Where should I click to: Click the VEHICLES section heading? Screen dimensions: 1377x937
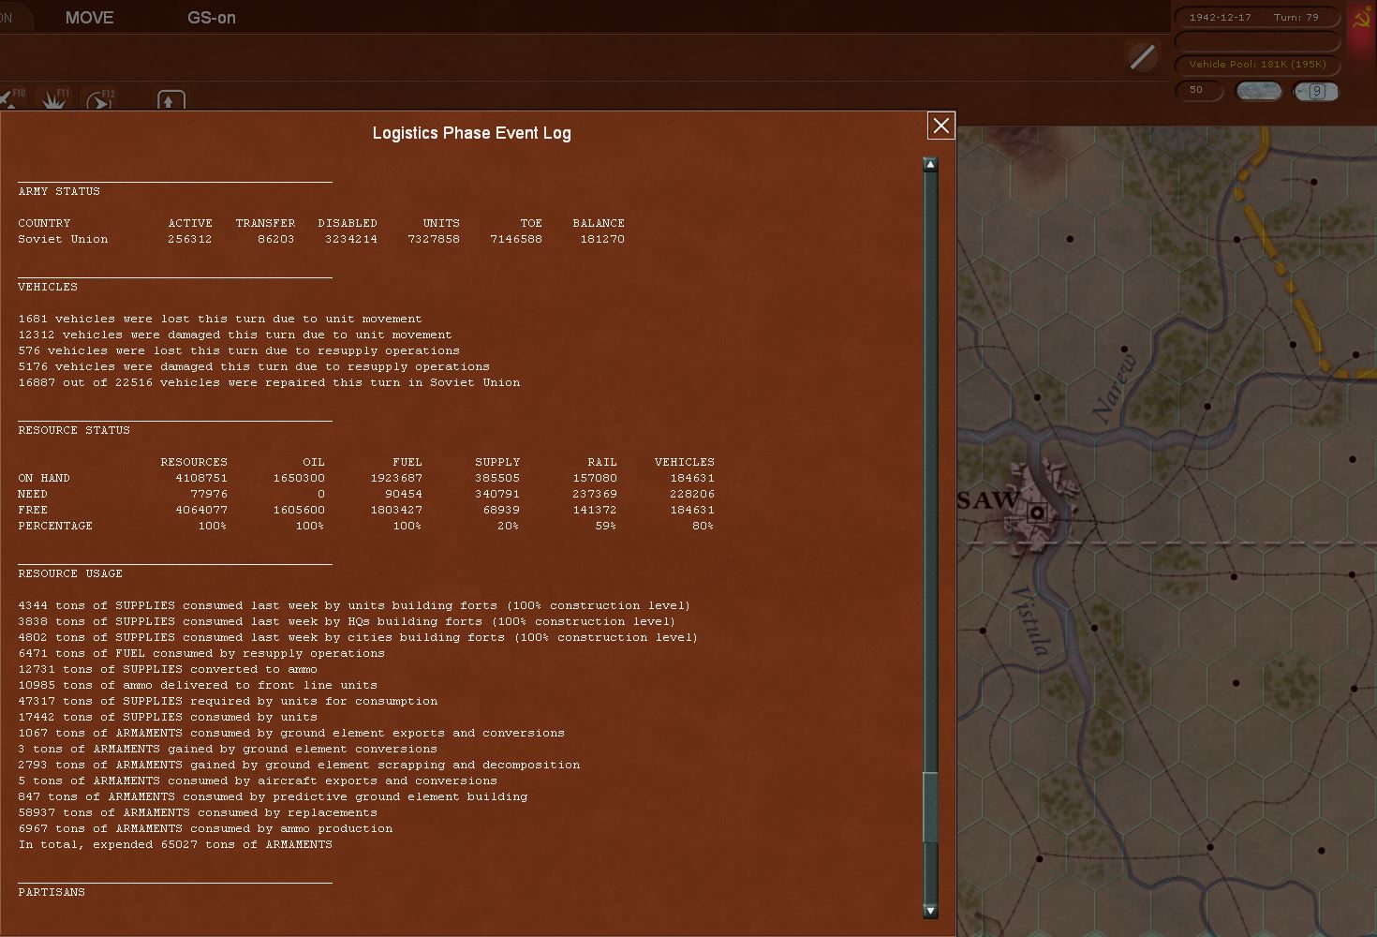pyautogui.click(x=48, y=287)
